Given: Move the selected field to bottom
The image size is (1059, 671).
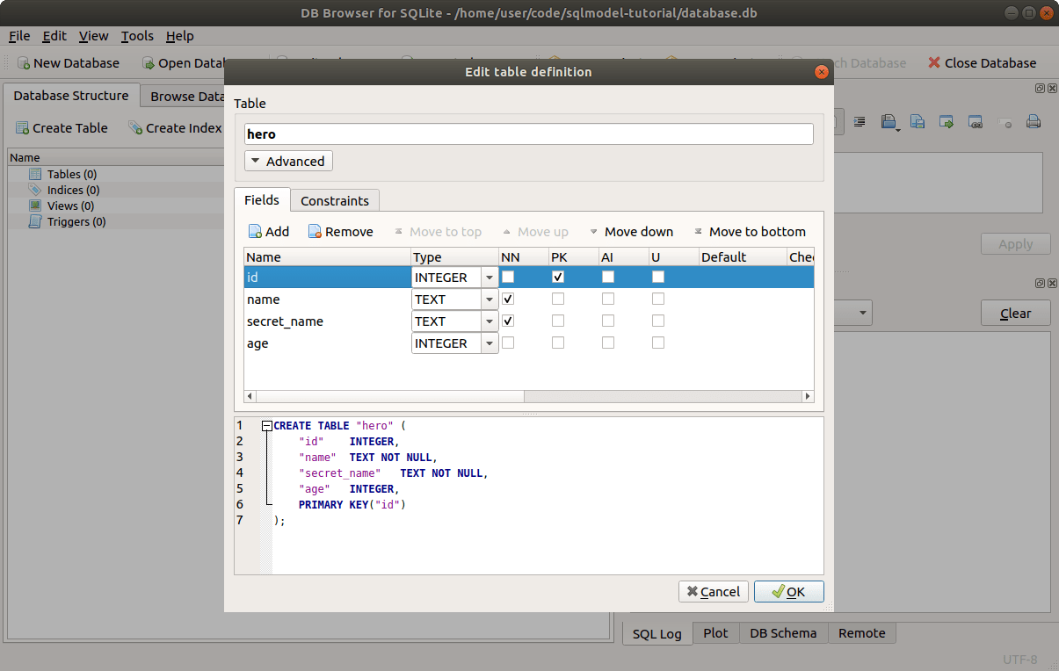Looking at the screenshot, I should [x=750, y=231].
